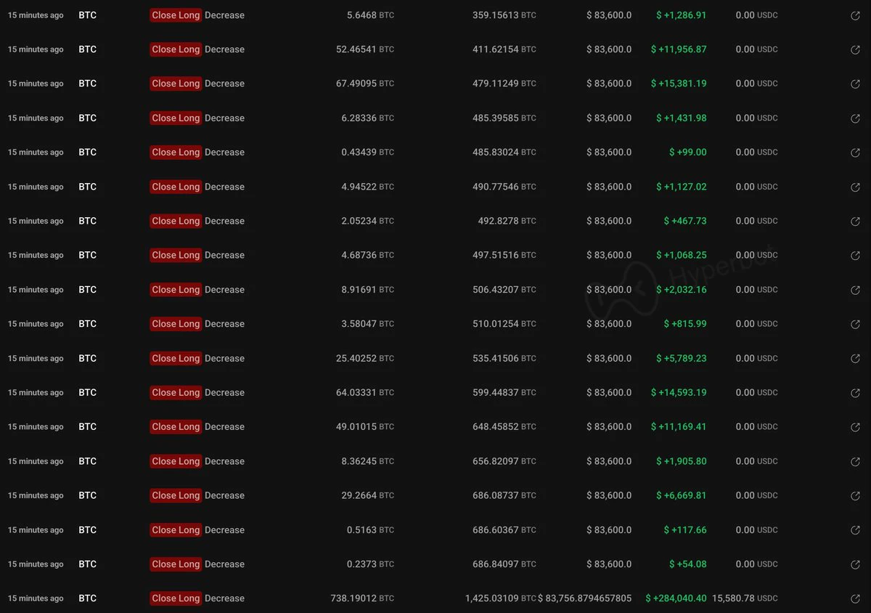Click Close Long badge in 25.40252 BTC row
871x613 pixels.
coord(176,358)
